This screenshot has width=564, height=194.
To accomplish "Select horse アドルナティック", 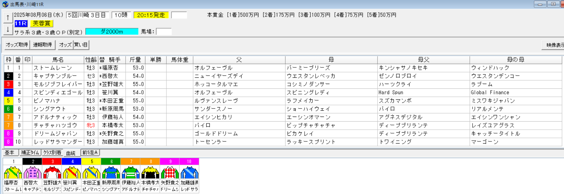I will (58, 117).
